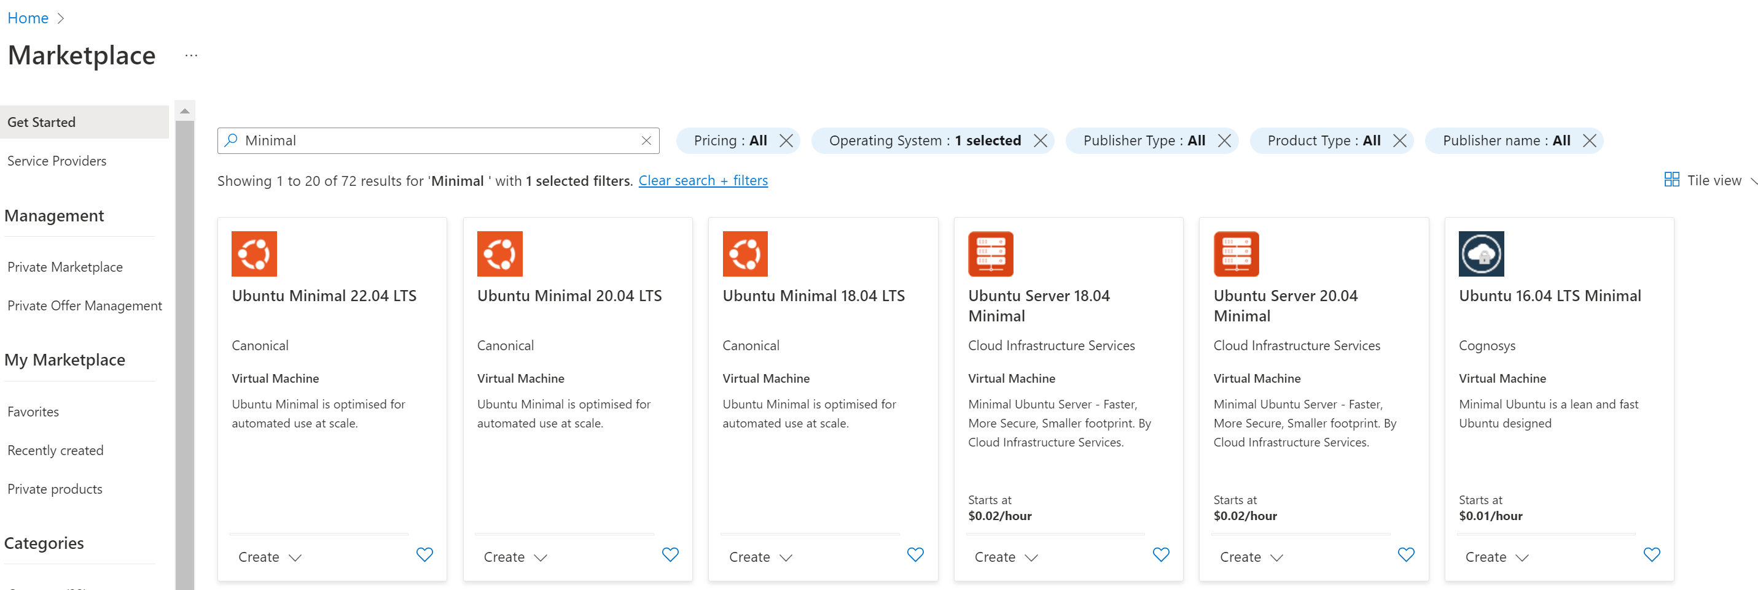Open Favorites in My Marketplace
The width and height of the screenshot is (1758, 590).
click(x=33, y=412)
